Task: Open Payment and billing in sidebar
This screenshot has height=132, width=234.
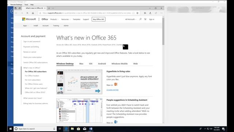Action: click(31, 47)
